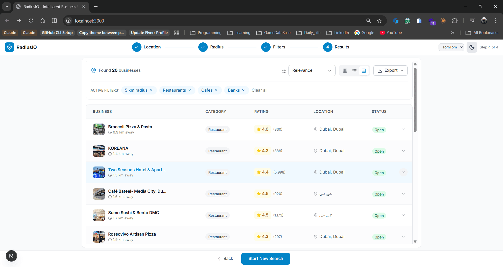
Task: Select the Results step
Action: (336, 47)
